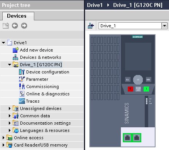Click the Card Reader/USB memory icon
This screenshot has height=150, width=169.
[9, 145]
